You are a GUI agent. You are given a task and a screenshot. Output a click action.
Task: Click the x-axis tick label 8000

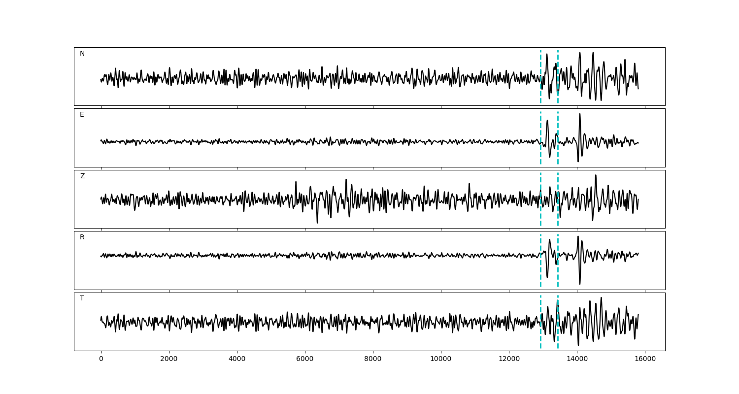tap(373, 360)
